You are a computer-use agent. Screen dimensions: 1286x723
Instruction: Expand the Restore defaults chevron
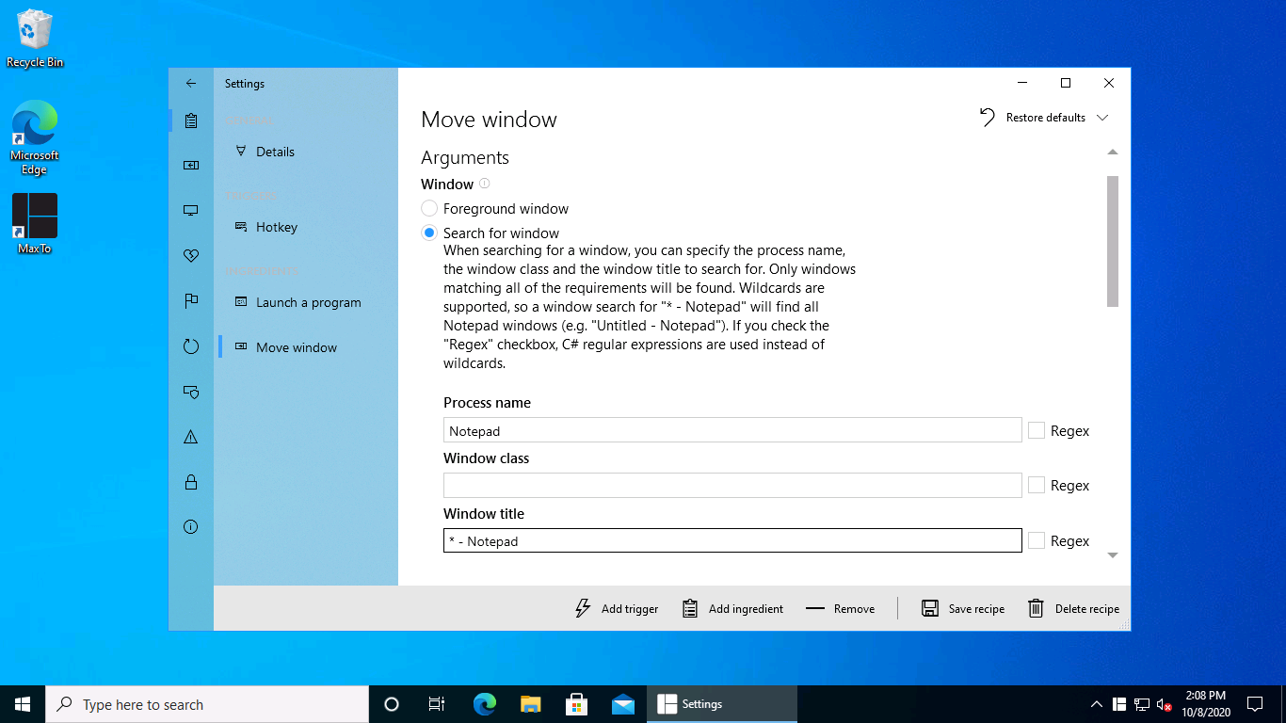1103,118
